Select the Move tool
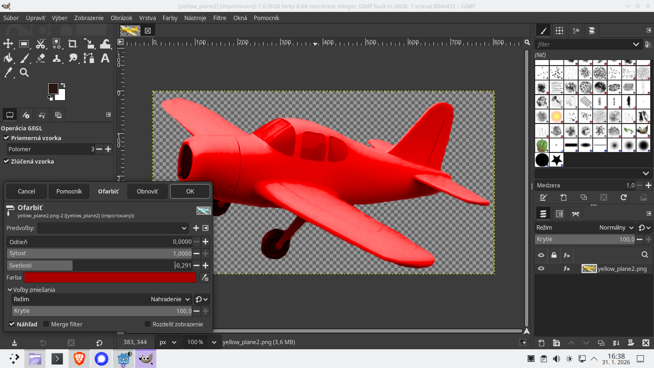This screenshot has height=368, width=654. coord(8,44)
